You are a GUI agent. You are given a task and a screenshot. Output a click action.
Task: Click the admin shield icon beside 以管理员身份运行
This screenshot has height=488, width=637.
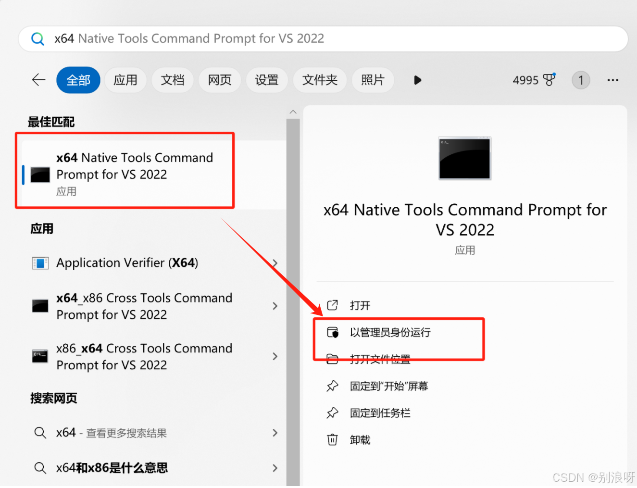(x=332, y=332)
